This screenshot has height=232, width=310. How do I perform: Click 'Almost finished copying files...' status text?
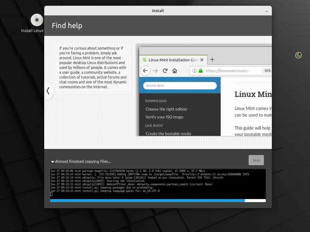coord(83,161)
